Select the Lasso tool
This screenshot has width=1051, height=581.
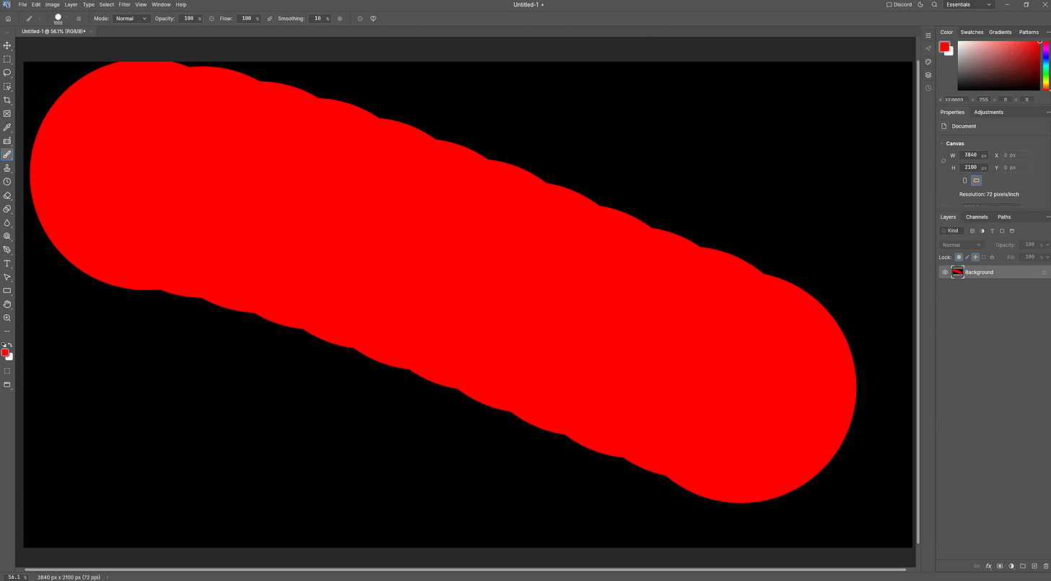[x=7, y=73]
